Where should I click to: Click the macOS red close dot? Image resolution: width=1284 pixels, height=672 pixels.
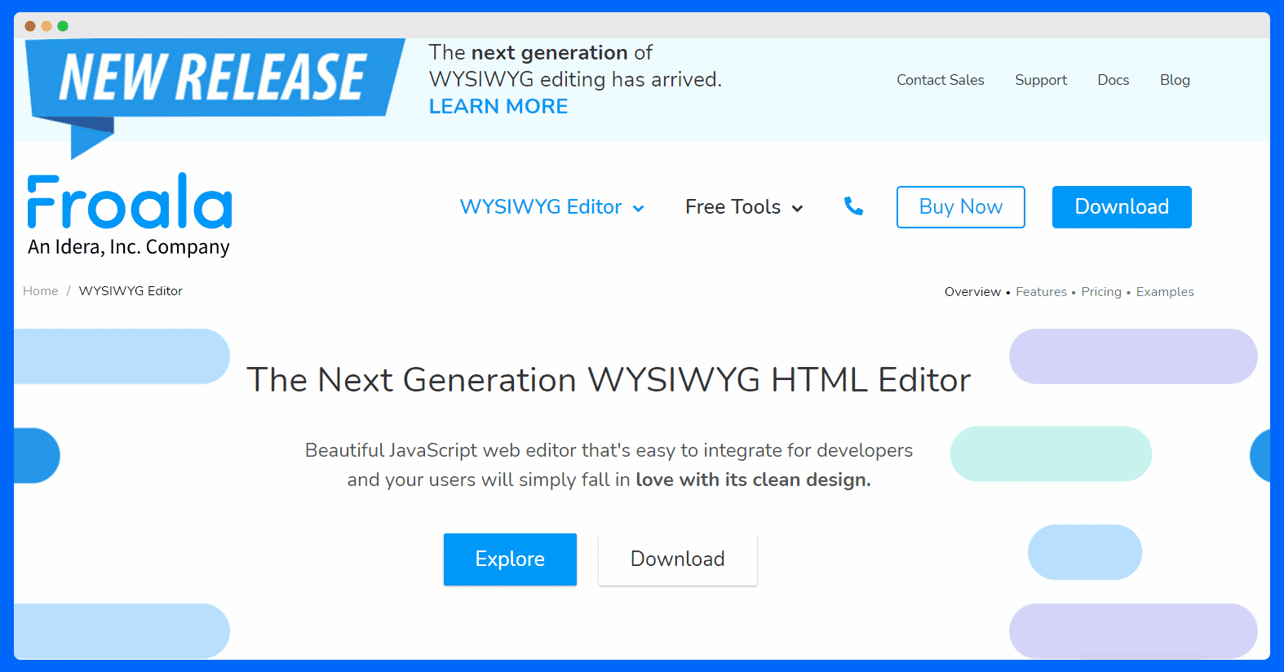pyautogui.click(x=30, y=26)
